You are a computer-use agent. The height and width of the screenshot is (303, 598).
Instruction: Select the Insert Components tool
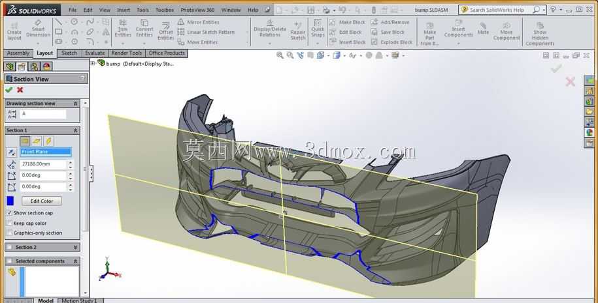point(458,29)
